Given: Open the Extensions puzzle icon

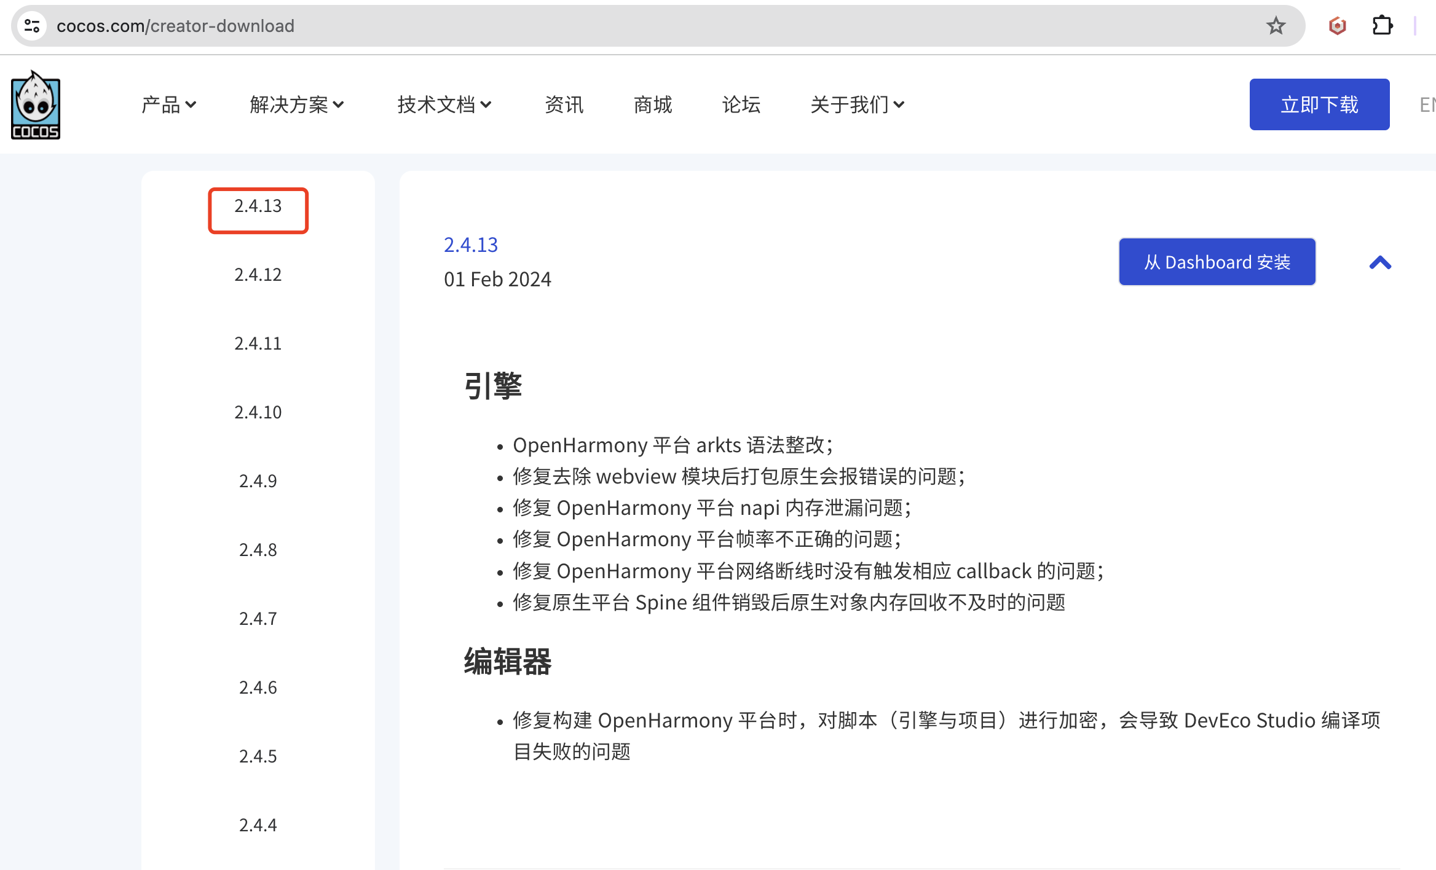Looking at the screenshot, I should click(x=1382, y=26).
